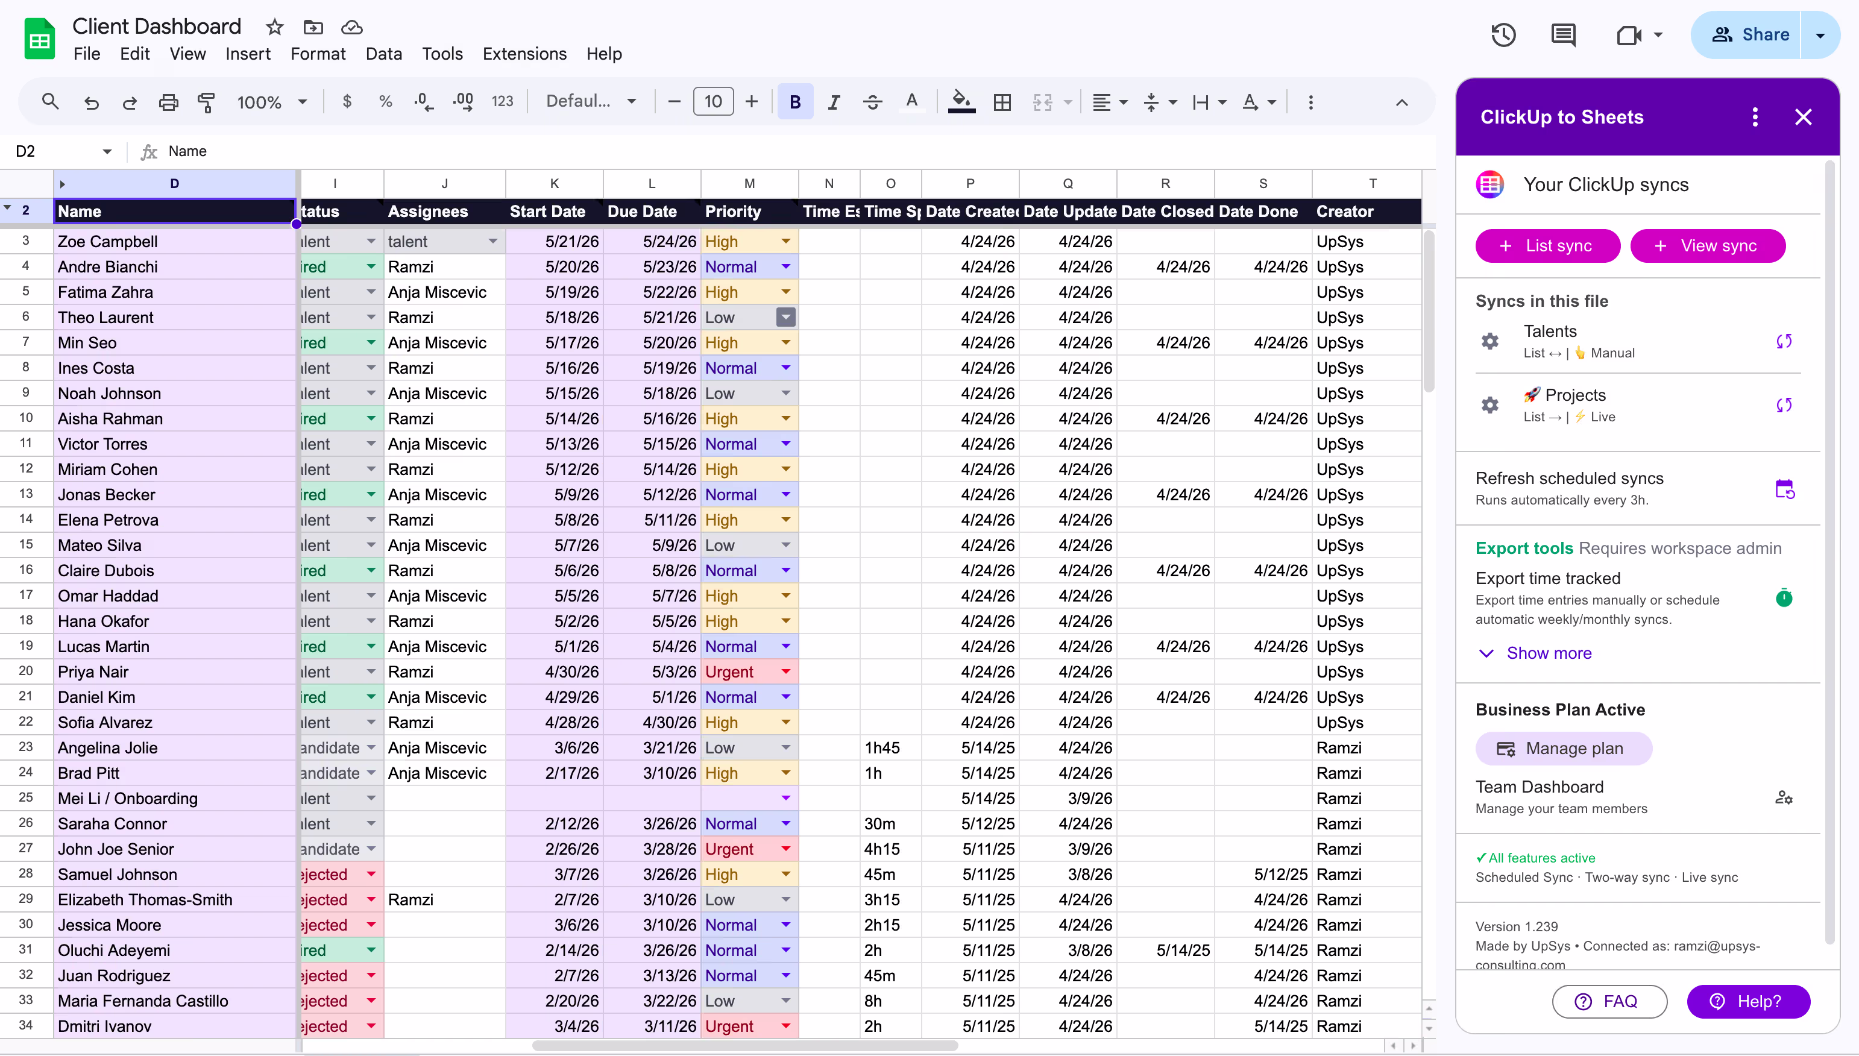Open Team Dashboard members icon
The image size is (1859, 1056).
coord(1784,798)
